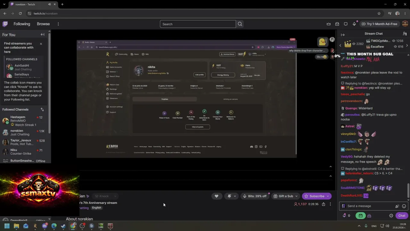Open the user profile avatar menu
This screenshot has height=231, width=410.
tap(405, 24)
